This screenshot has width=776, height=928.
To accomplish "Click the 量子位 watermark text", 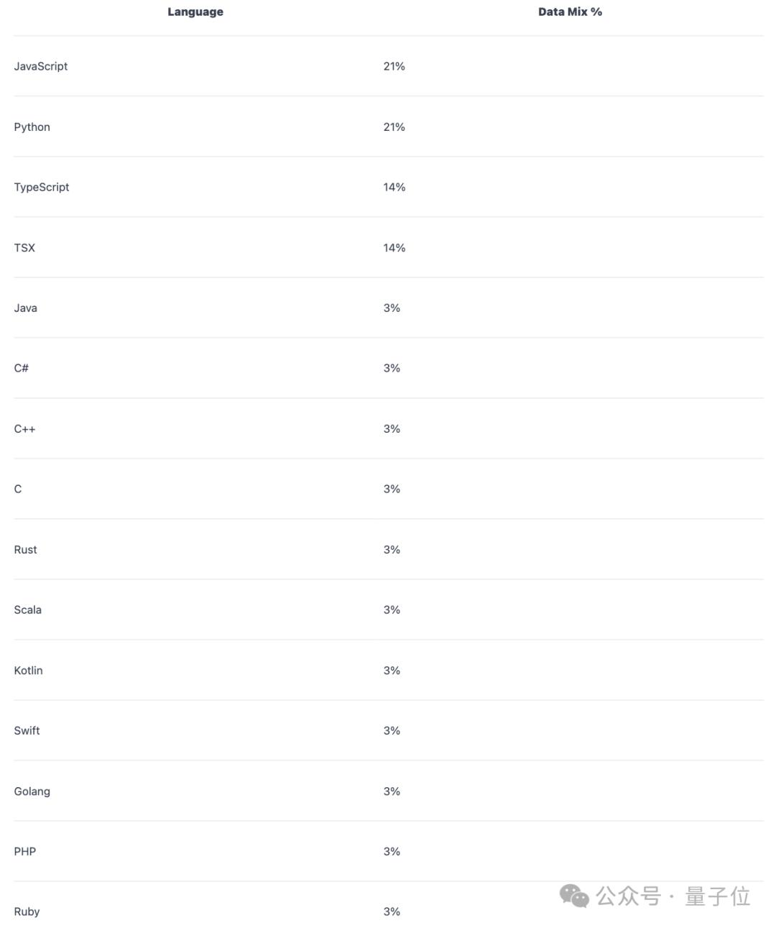I will 717,896.
